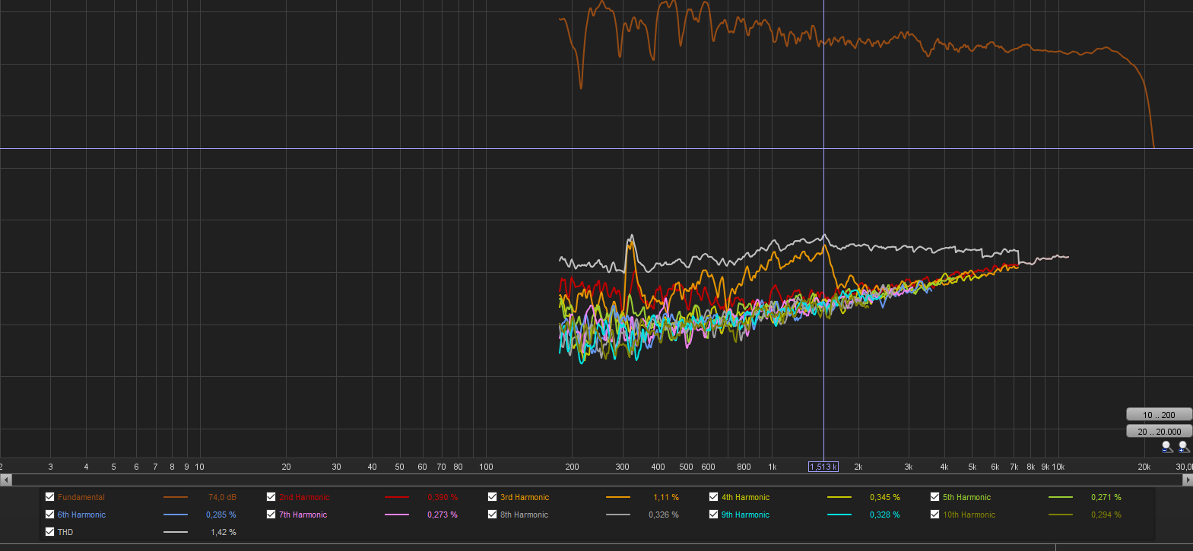The width and height of the screenshot is (1193, 551).
Task: Click the 0,328 % 9th Harmonic value
Action: [885, 515]
